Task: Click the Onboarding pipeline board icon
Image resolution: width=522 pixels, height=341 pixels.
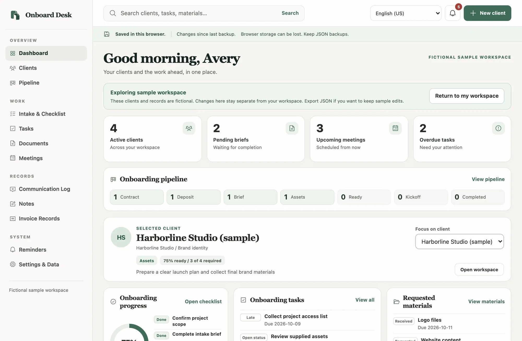Action: (x=113, y=179)
